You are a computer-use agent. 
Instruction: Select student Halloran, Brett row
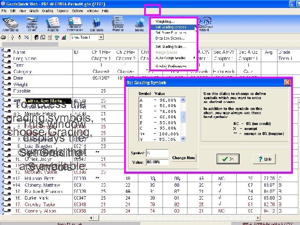pyautogui.click(x=39, y=178)
